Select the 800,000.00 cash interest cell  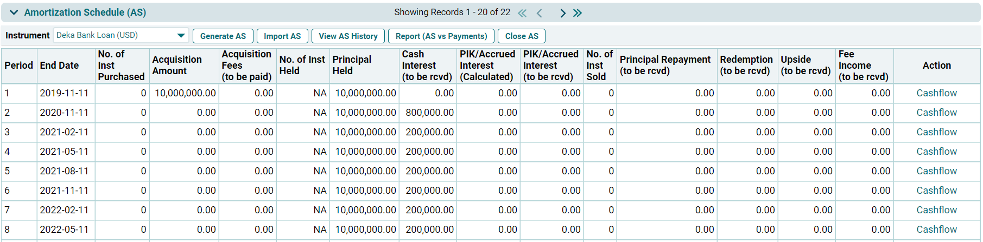pyautogui.click(x=429, y=113)
